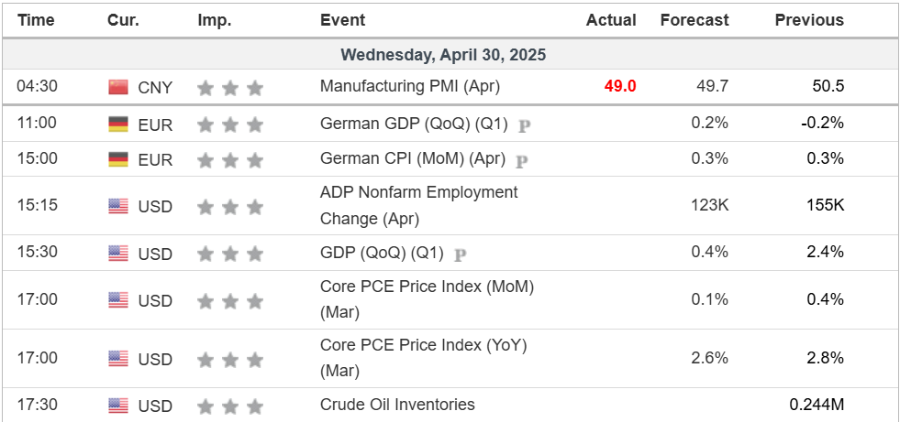900x422 pixels.
Task: Click the Forecast column header
Action: pos(694,20)
